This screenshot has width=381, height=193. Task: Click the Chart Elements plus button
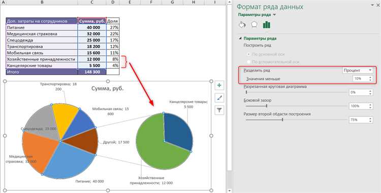[219, 85]
